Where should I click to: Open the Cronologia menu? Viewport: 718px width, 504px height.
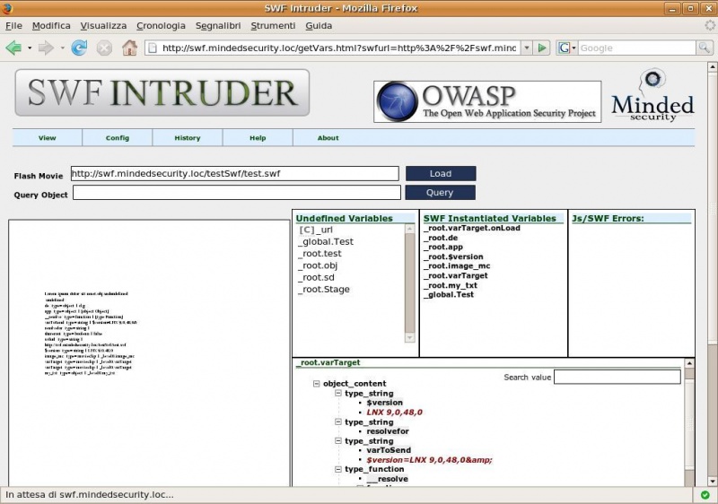[161, 26]
